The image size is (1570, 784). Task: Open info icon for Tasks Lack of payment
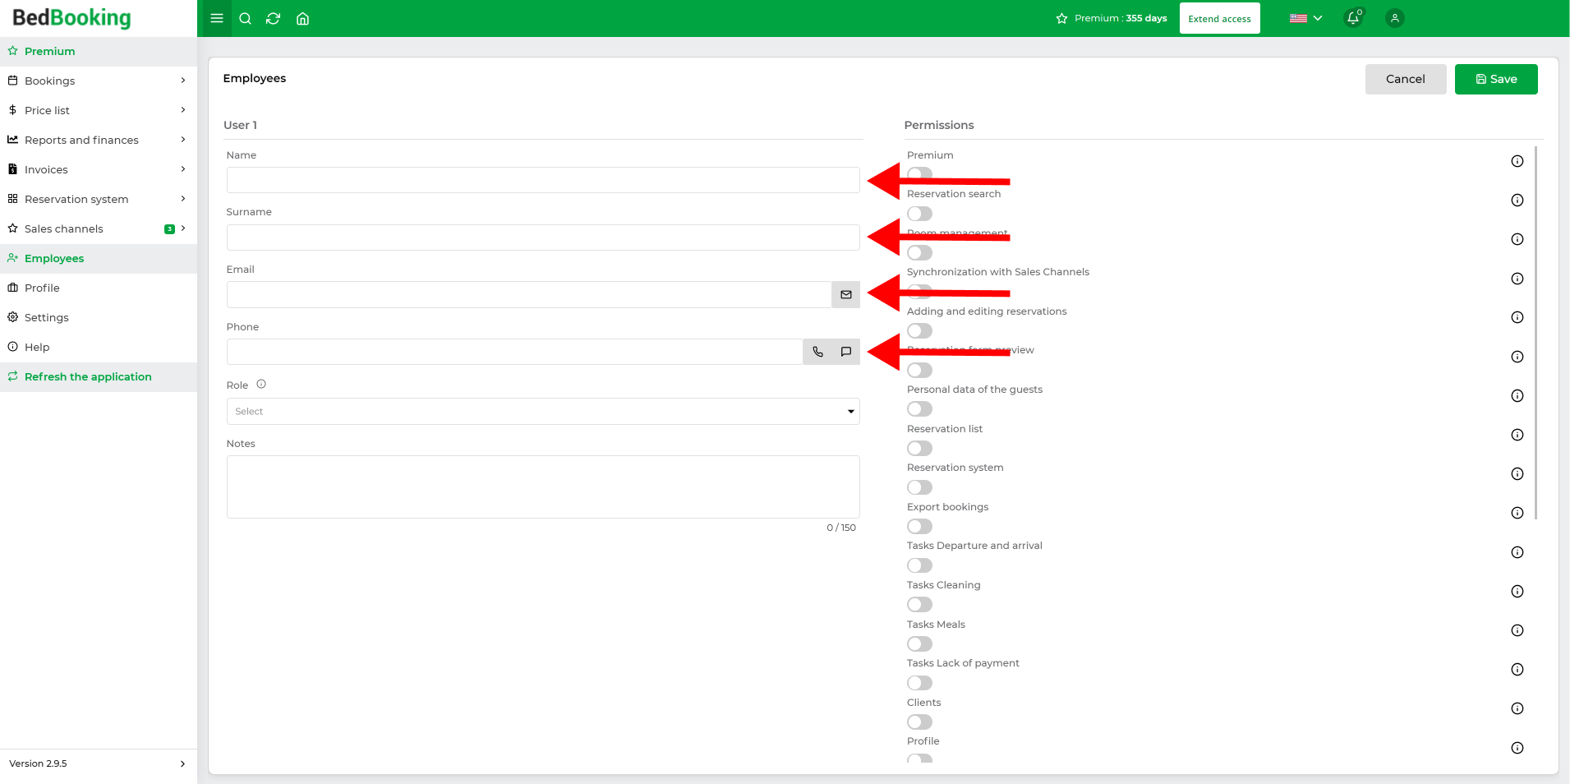[x=1517, y=670]
